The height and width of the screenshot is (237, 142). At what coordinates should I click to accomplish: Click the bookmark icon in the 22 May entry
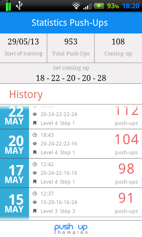point(35,123)
